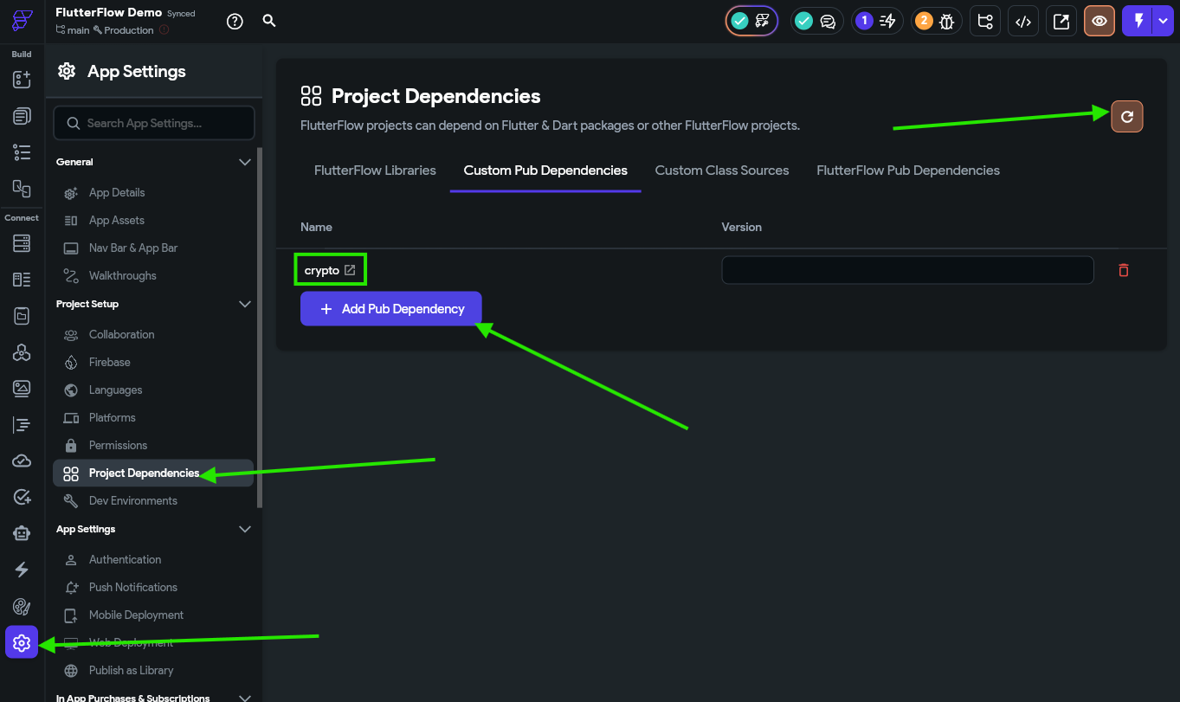Click Add Pub Dependency button
1180x702 pixels.
click(391, 309)
